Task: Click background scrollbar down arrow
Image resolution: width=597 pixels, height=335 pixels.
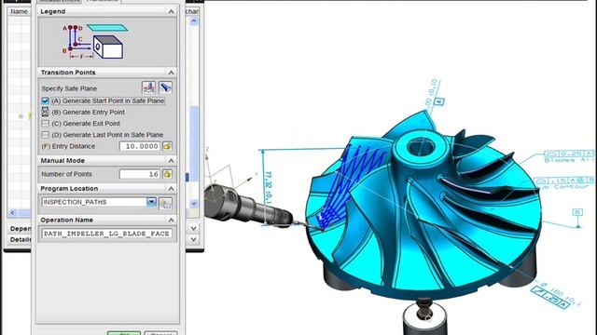Action: 194,204
